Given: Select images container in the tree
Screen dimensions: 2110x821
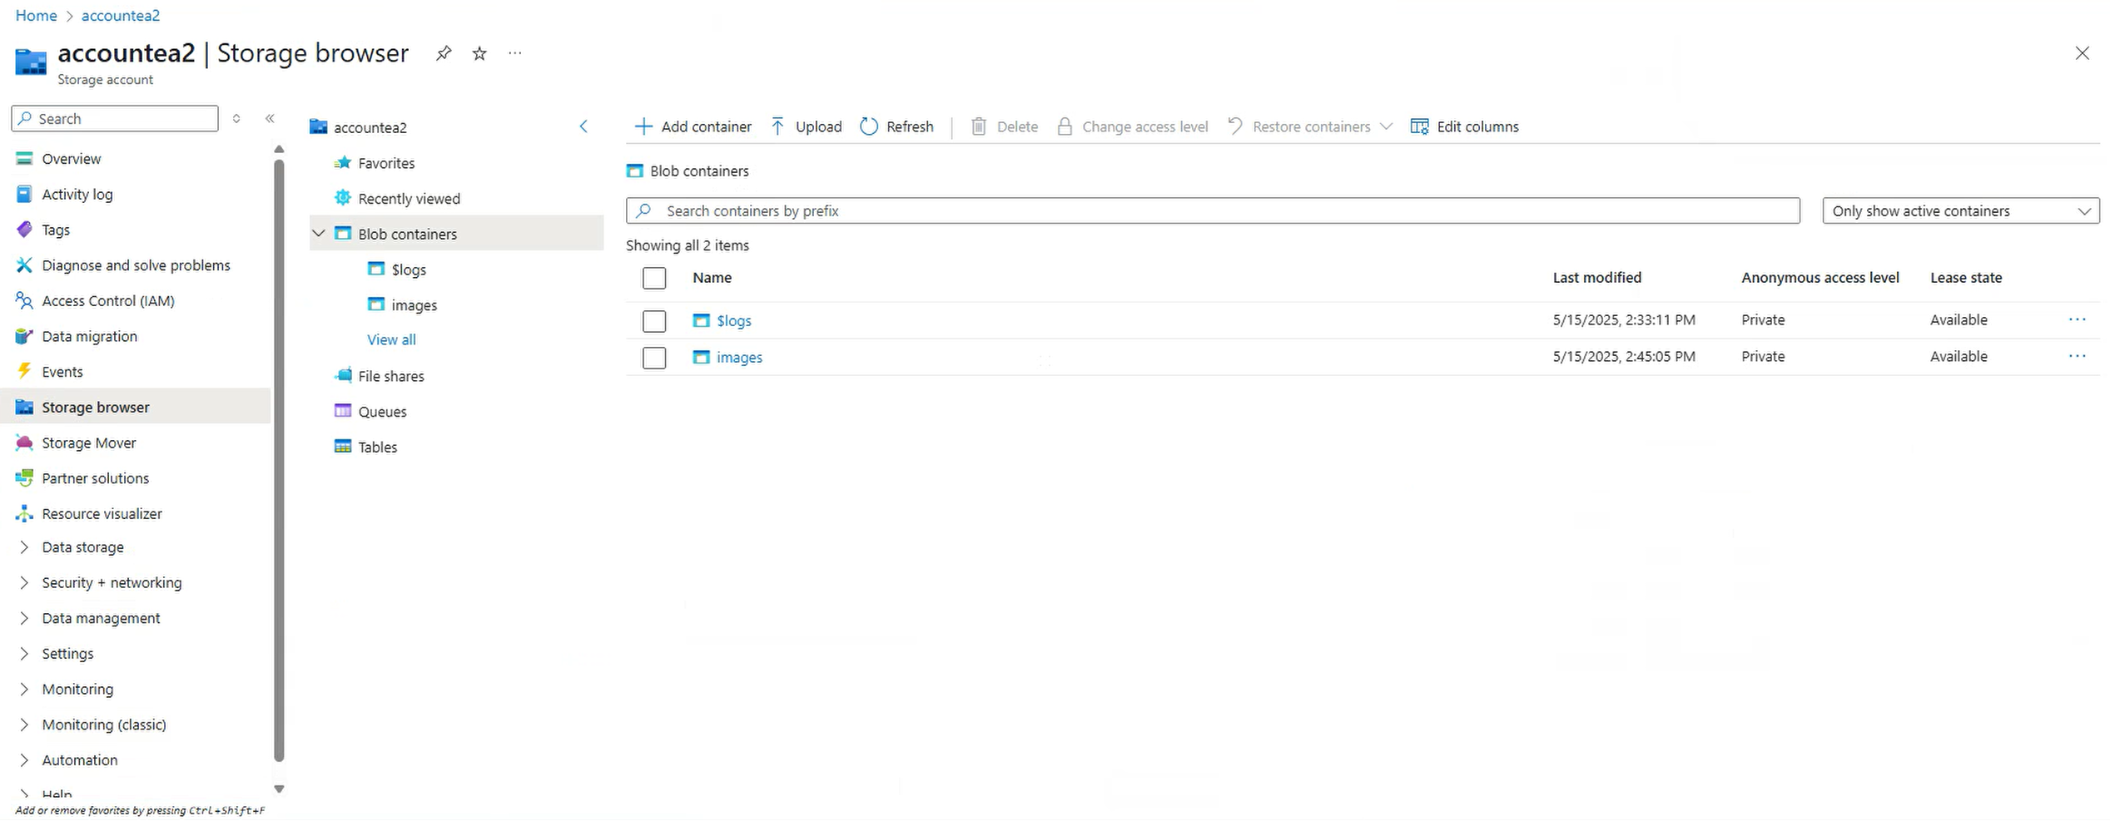Looking at the screenshot, I should click(414, 305).
